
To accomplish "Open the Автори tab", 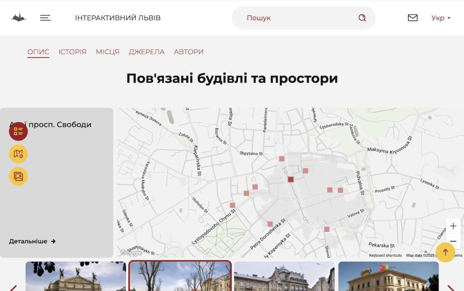I will (188, 52).
